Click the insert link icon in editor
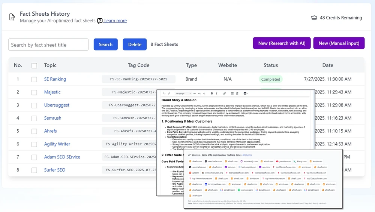Screen dimensions: 375x212 (x=224, y=93)
